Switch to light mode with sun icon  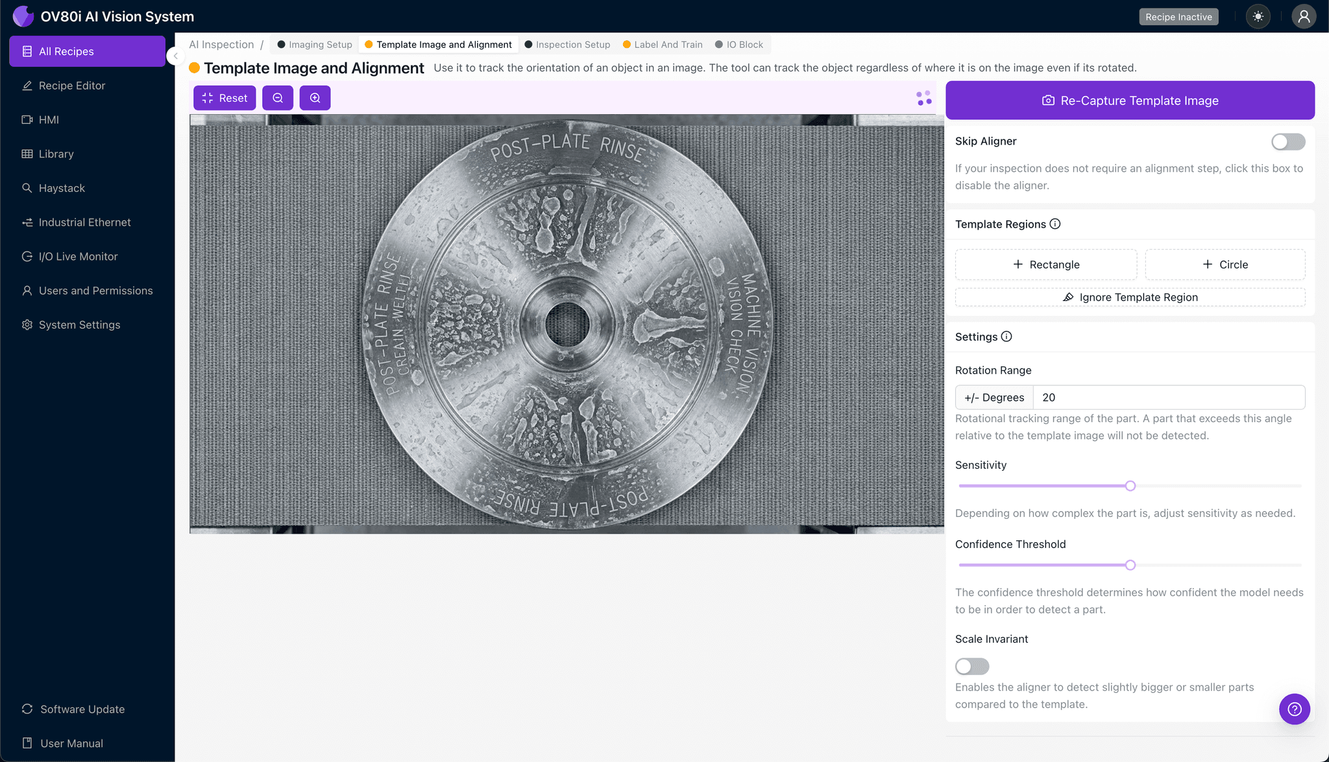(1258, 16)
